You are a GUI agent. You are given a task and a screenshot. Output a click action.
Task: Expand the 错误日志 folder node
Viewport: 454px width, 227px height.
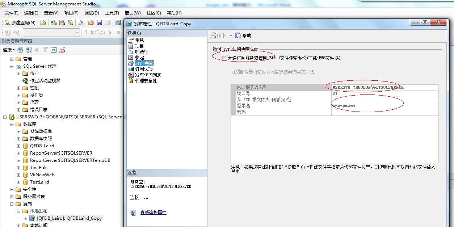(x=18, y=110)
